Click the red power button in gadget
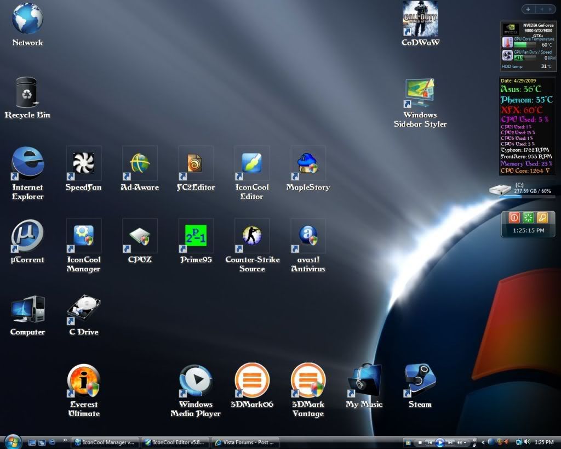The image size is (561, 449). click(514, 218)
